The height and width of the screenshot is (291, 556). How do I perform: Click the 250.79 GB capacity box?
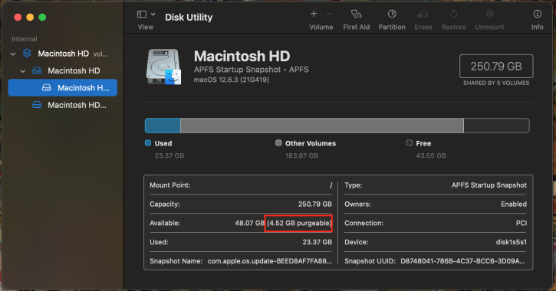[496, 66]
